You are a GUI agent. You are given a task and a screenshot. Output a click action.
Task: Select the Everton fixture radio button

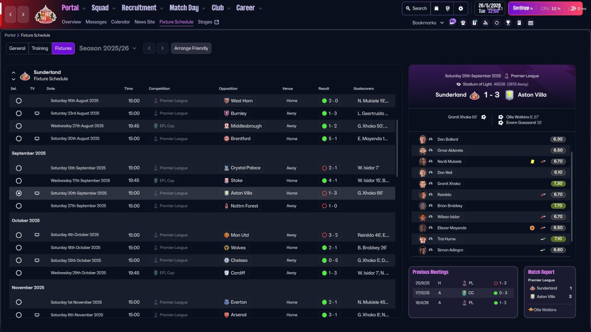click(x=18, y=302)
